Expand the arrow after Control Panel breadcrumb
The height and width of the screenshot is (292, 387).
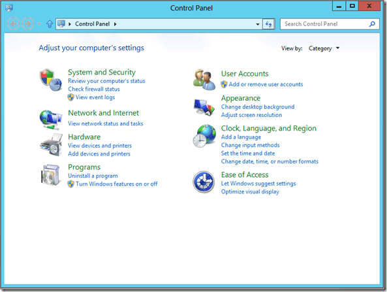115,24
